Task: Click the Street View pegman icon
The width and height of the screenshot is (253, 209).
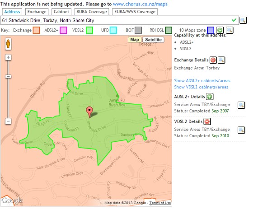Action: (x=8, y=44)
